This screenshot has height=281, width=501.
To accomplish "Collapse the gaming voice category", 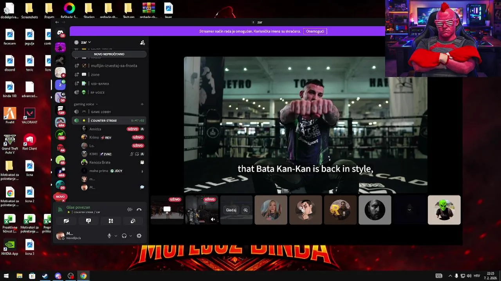I will 86,104.
